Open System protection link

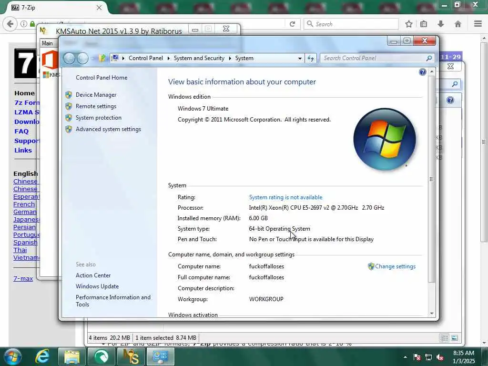(98, 118)
